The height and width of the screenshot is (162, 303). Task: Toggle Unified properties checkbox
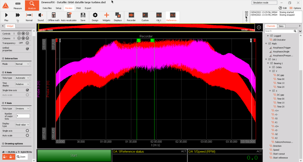(27, 49)
